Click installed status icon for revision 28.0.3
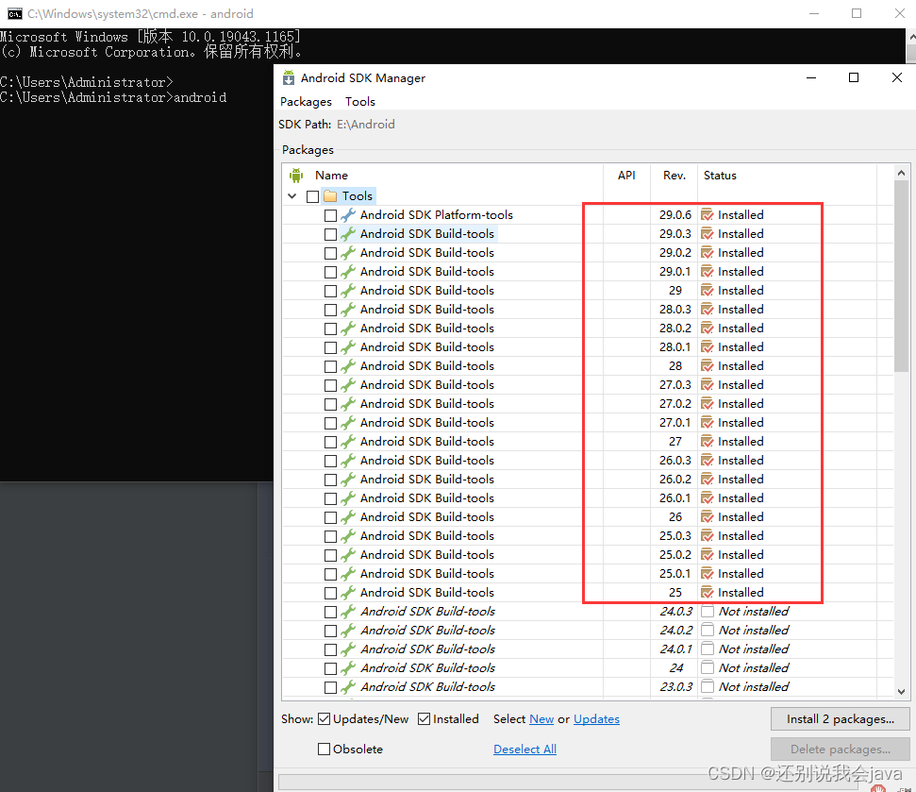Viewport: 916px width, 792px height. (x=708, y=310)
